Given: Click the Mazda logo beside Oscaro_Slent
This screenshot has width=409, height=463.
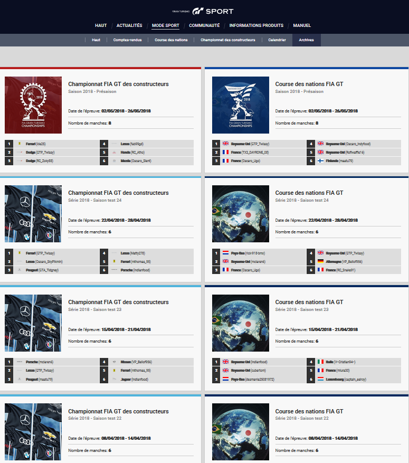Looking at the screenshot, I should click(114, 161).
